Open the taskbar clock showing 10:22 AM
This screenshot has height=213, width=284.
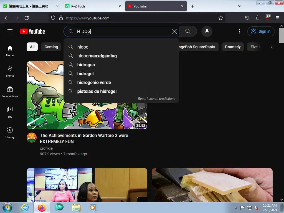point(270,208)
